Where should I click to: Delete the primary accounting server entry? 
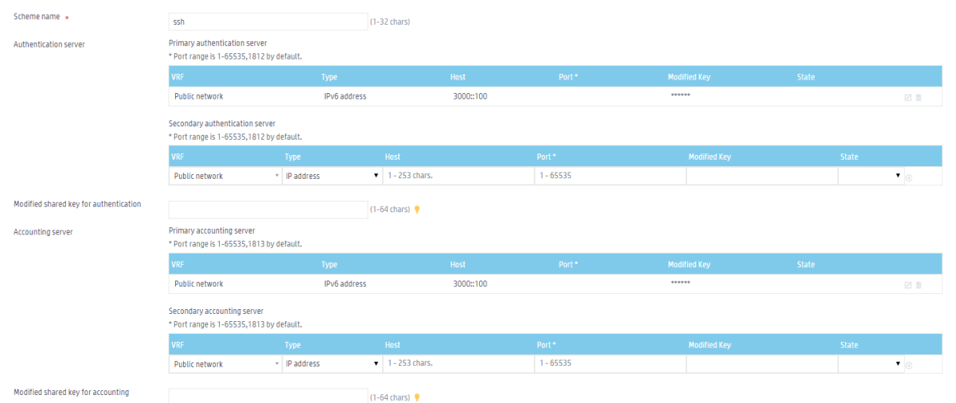click(x=919, y=285)
